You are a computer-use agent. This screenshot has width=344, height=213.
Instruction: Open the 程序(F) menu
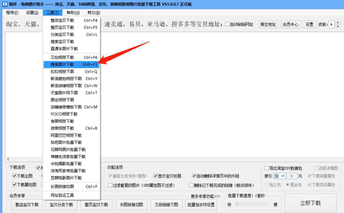pos(12,13)
